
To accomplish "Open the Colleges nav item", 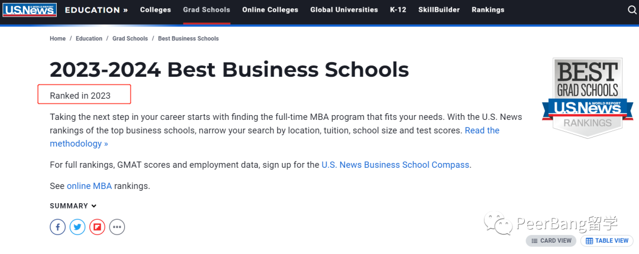I will click(156, 10).
